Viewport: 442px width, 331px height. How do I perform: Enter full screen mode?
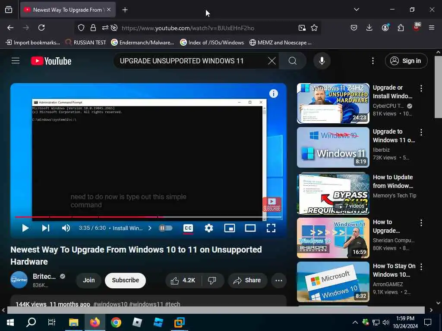click(x=271, y=228)
